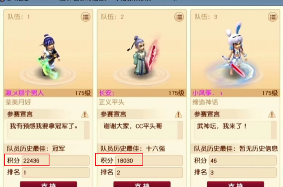Click 支持 button under team 3

pyautogui.click(x=236, y=184)
